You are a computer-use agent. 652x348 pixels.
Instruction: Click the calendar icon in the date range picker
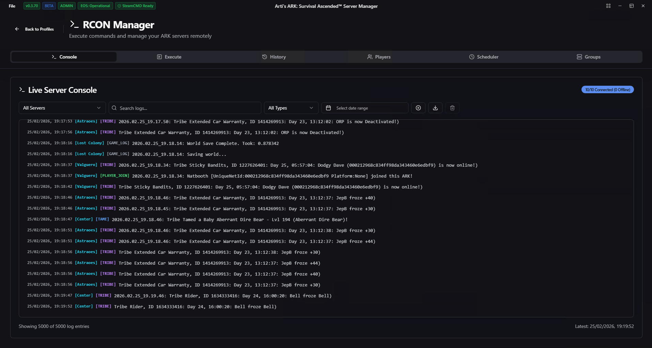tap(328, 108)
